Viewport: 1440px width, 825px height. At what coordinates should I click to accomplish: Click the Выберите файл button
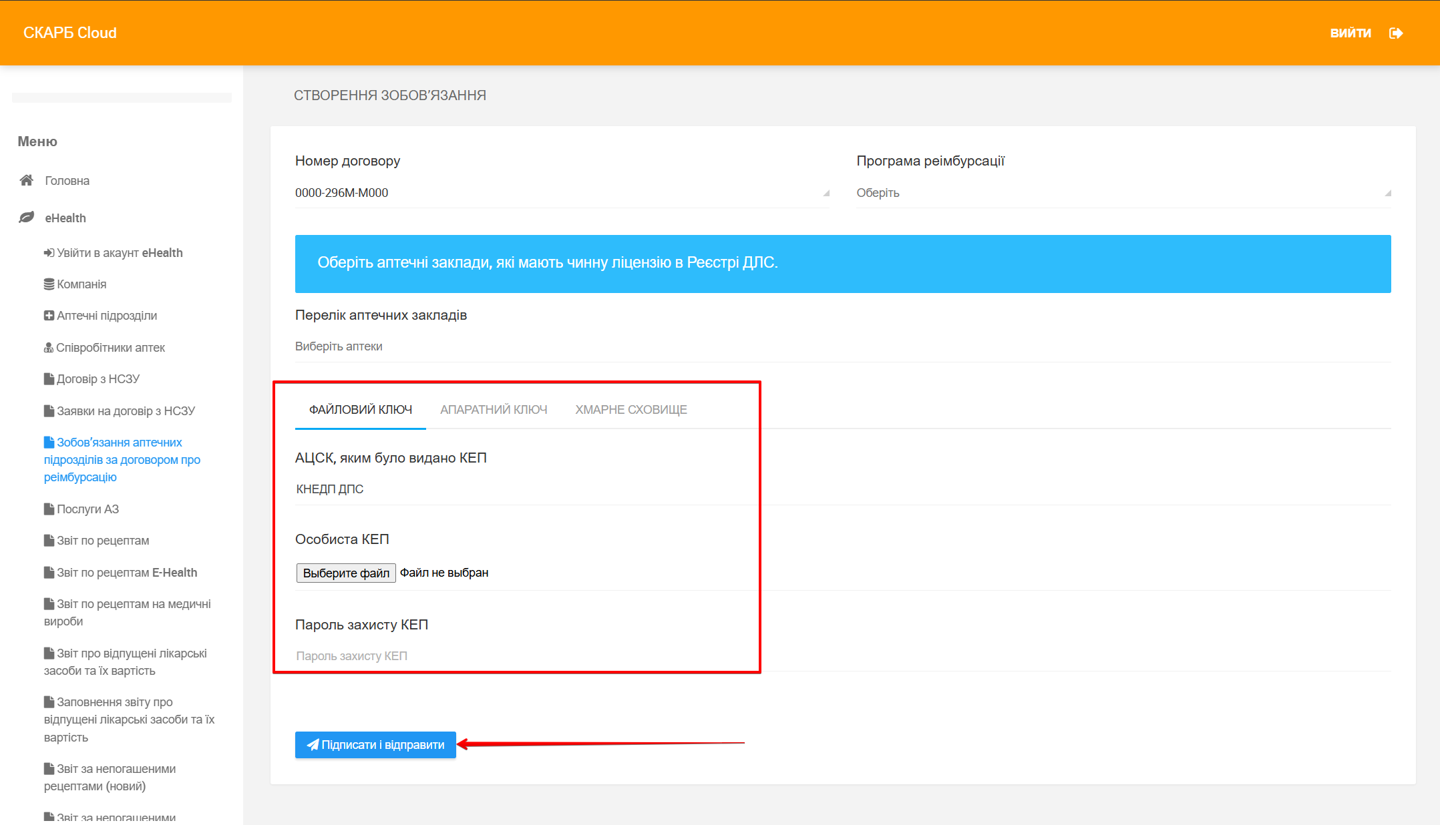pos(346,573)
